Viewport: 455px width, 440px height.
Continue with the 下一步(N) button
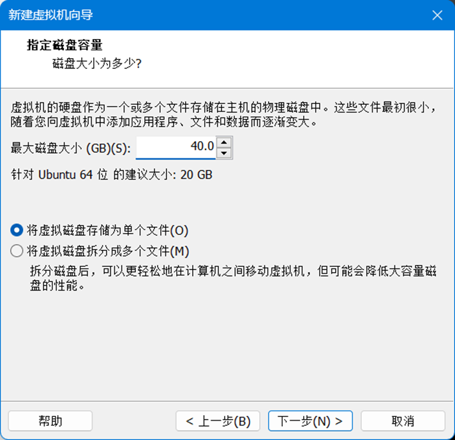310,421
